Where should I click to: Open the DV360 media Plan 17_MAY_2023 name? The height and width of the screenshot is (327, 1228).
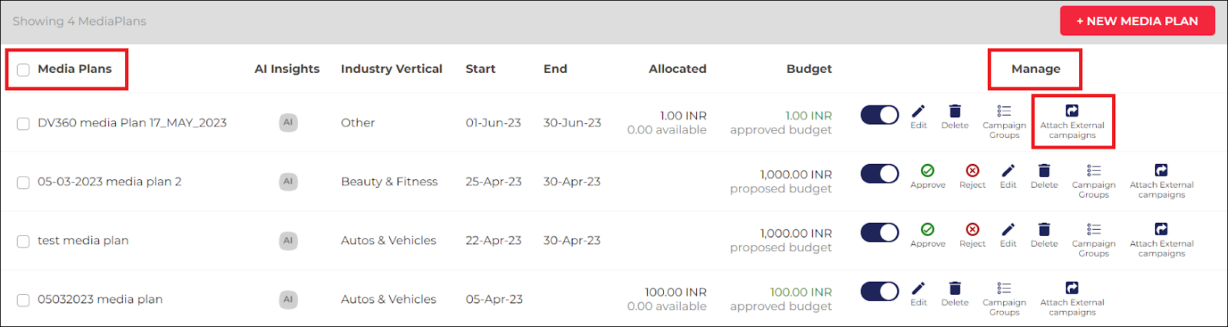click(132, 123)
